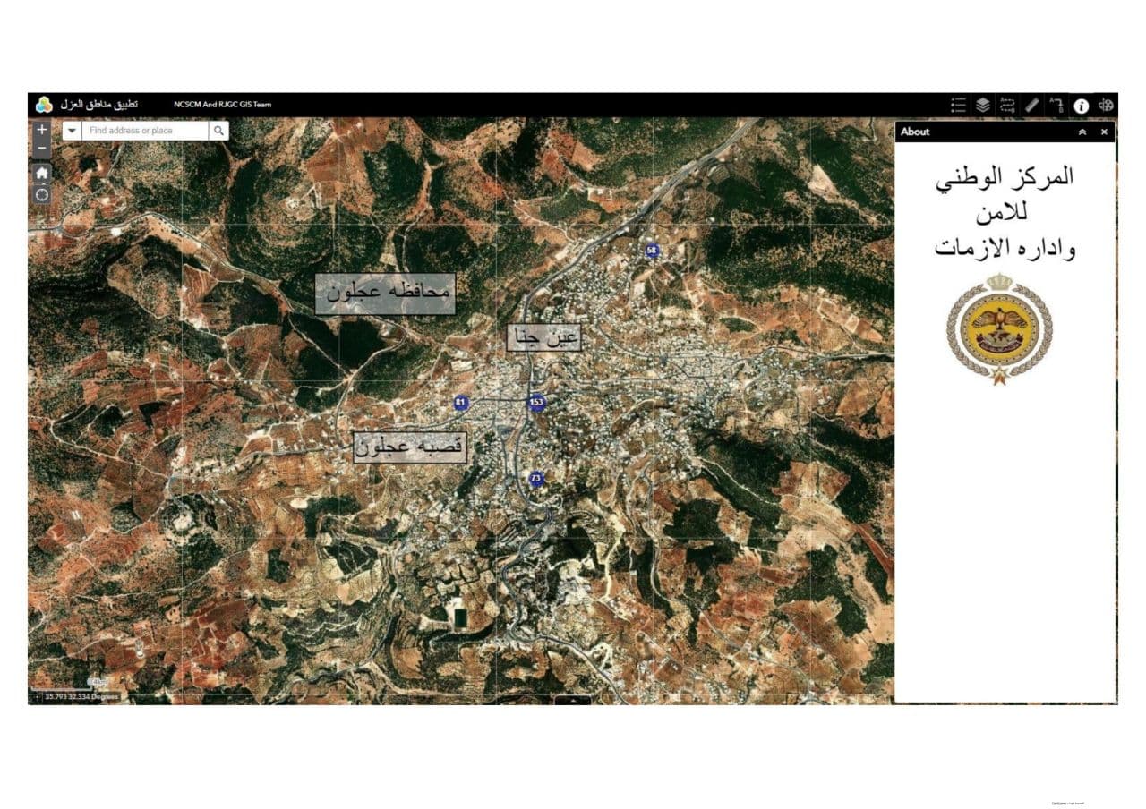Click the 'Find address or place' field
Image resolution: width=1146 pixels, height=809 pixels.
[x=146, y=131]
